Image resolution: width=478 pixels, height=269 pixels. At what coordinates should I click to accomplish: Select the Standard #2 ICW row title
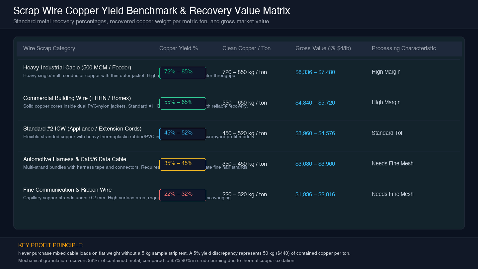82,129
